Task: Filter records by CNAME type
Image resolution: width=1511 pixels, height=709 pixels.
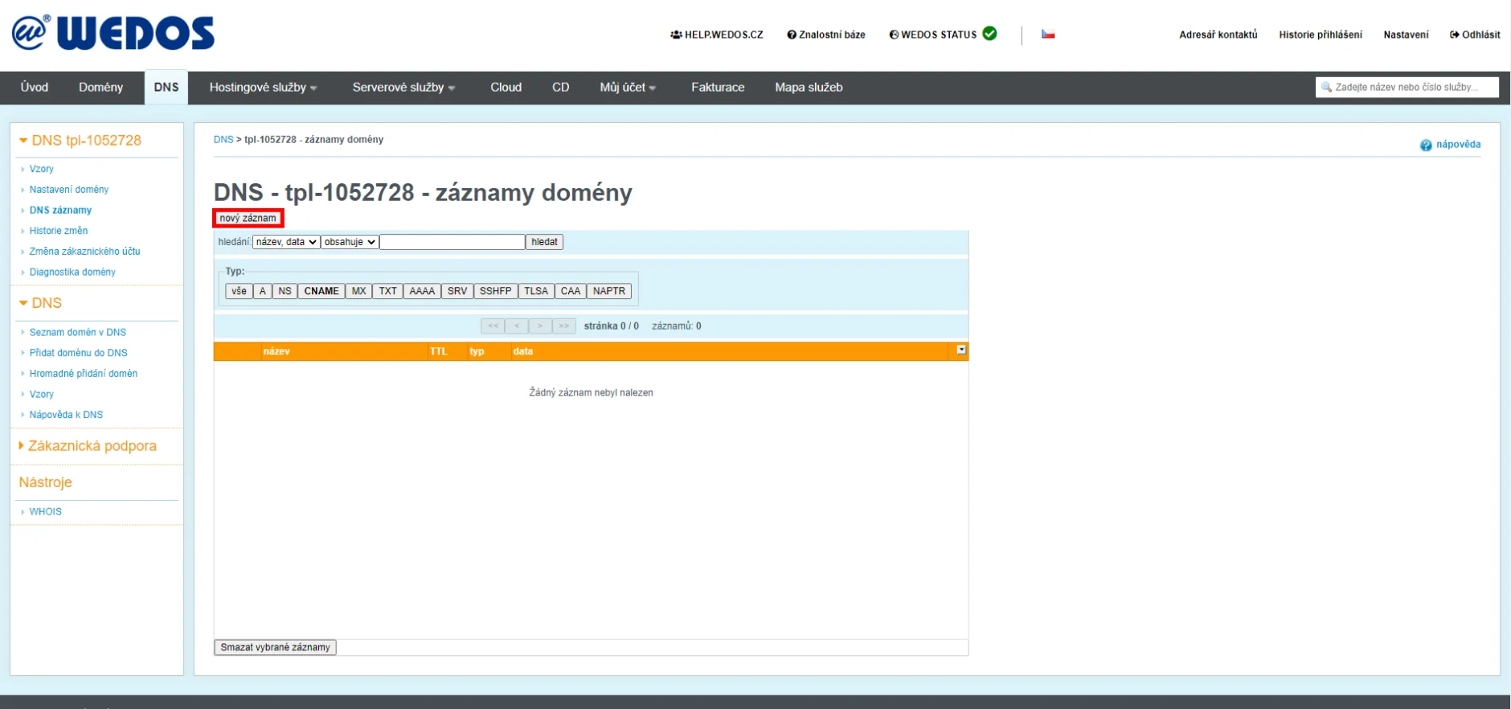Action: pos(321,291)
